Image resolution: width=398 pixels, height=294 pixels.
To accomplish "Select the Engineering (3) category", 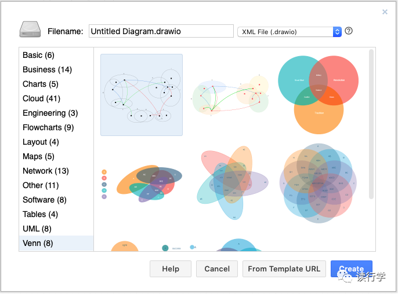I will tap(56, 113).
